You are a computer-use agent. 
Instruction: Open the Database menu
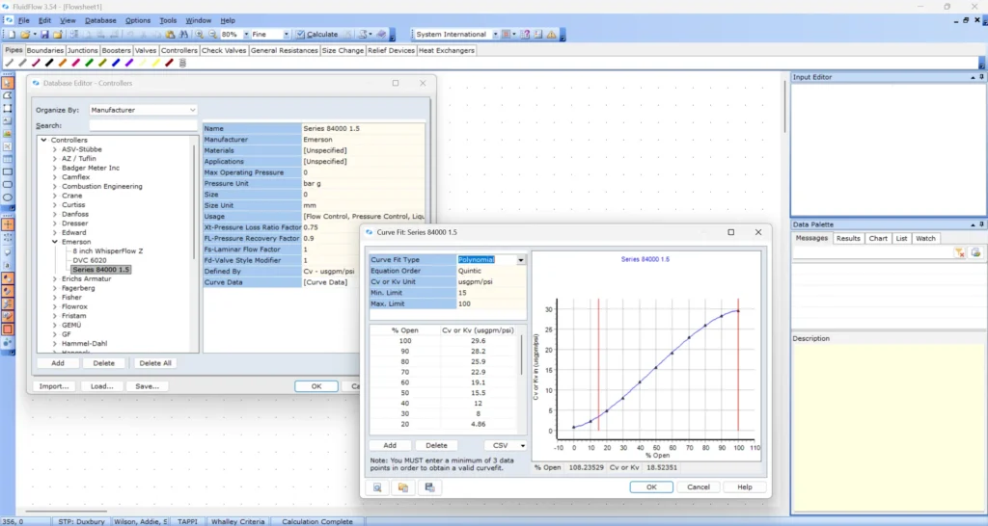[x=100, y=21]
